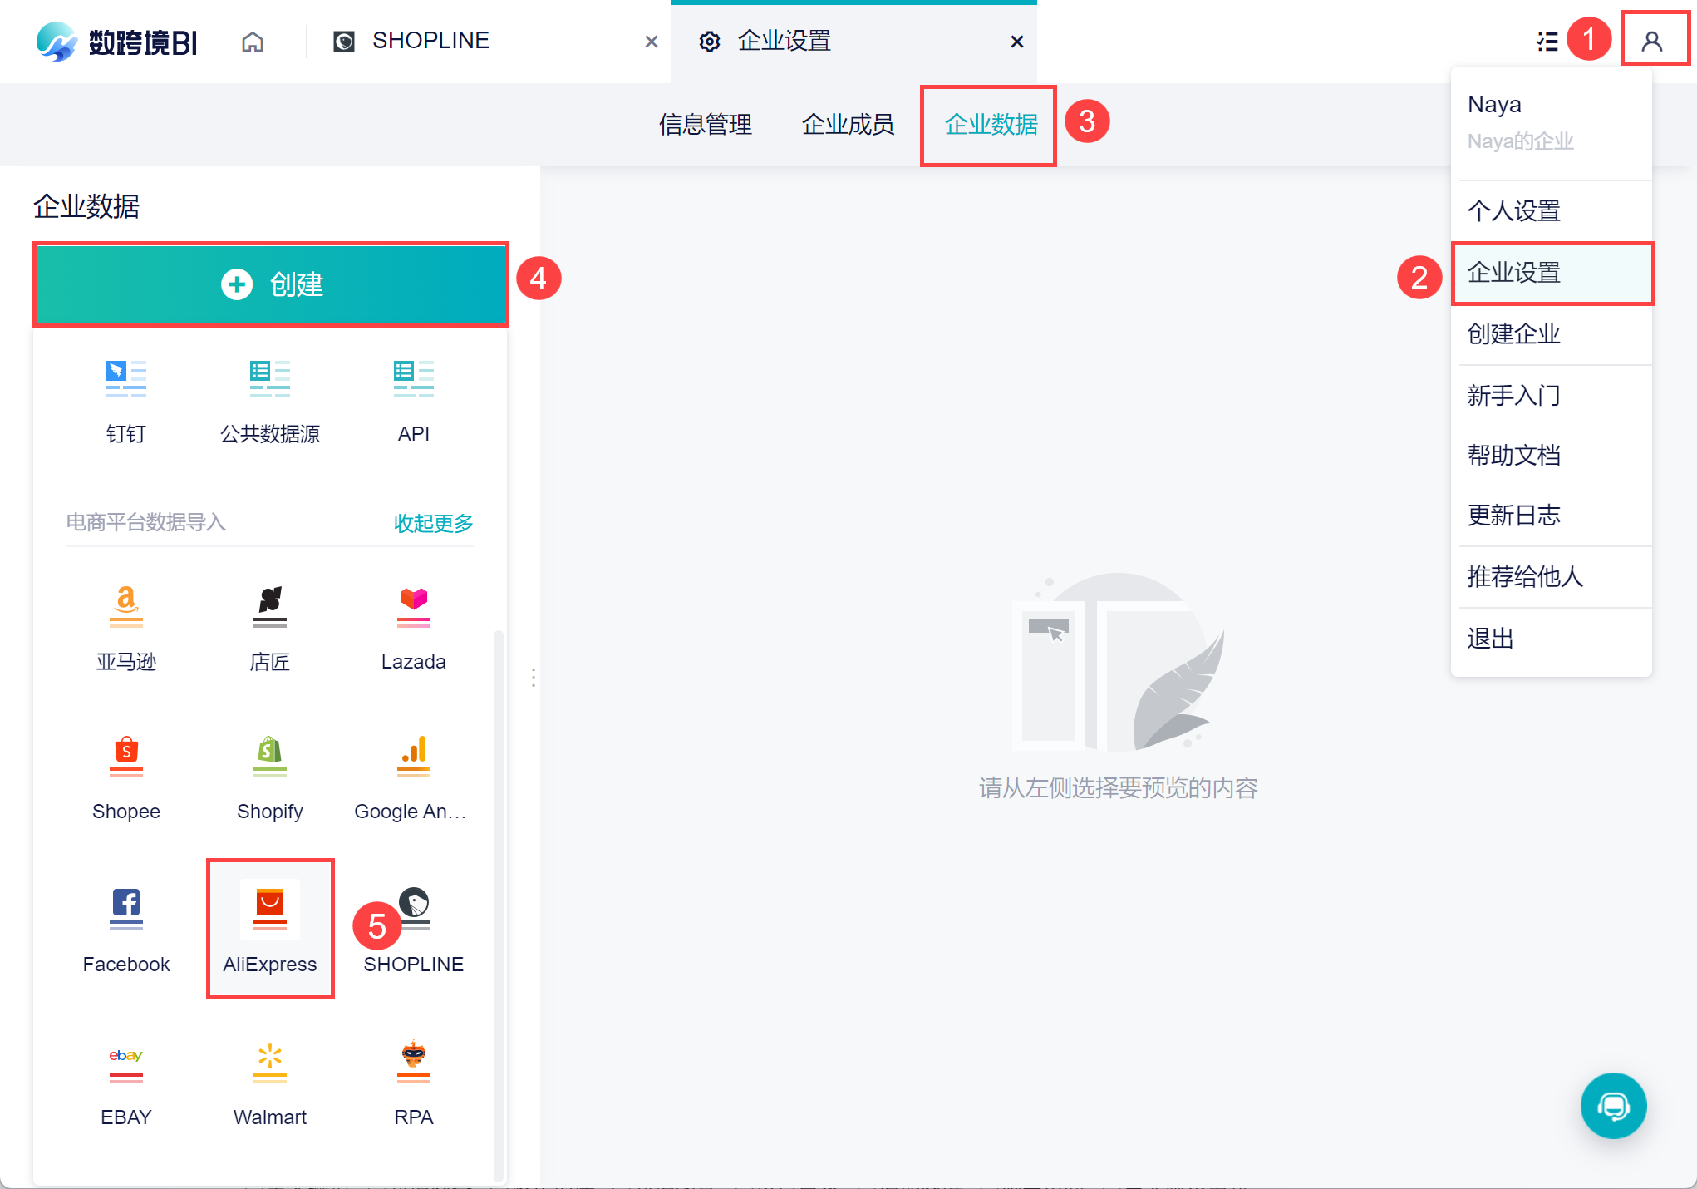1697x1189 pixels.
Task: Click the vertical scrollbar in platform list
Action: click(499, 905)
